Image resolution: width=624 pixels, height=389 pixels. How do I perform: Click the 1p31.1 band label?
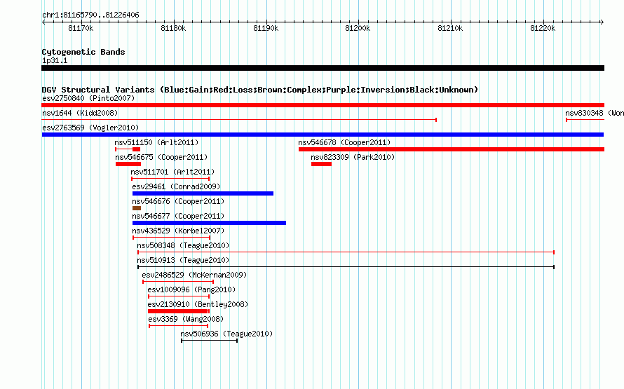[x=55, y=60]
